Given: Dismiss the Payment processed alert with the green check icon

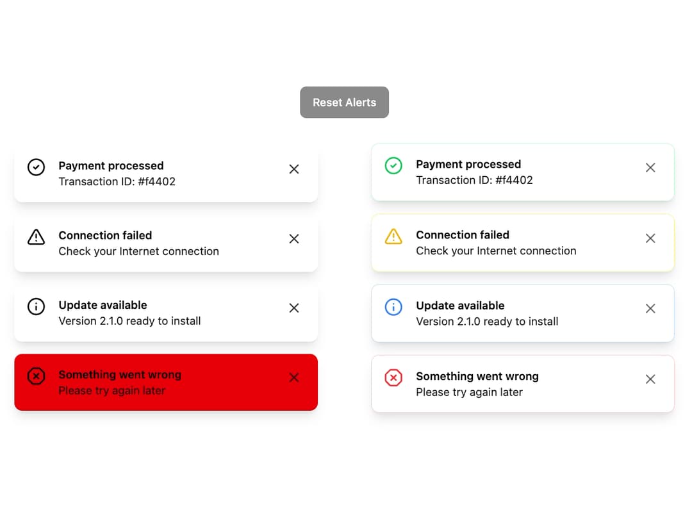Looking at the screenshot, I should [x=650, y=168].
